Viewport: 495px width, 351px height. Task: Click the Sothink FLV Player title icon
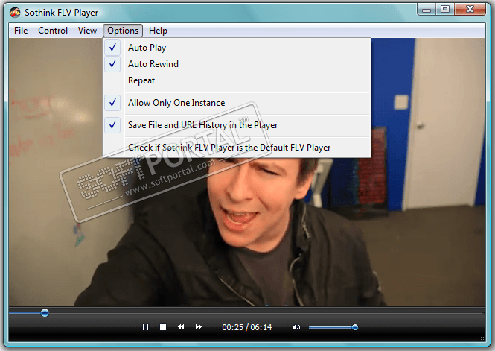coord(15,13)
